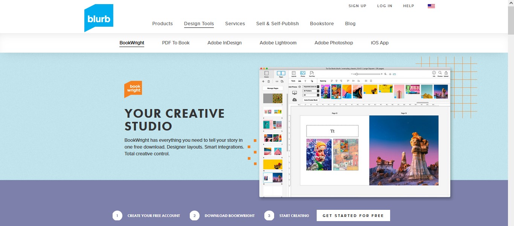The width and height of the screenshot is (514, 226).
Task: Switch to the Adobe InDesign tab
Action: tap(224, 43)
